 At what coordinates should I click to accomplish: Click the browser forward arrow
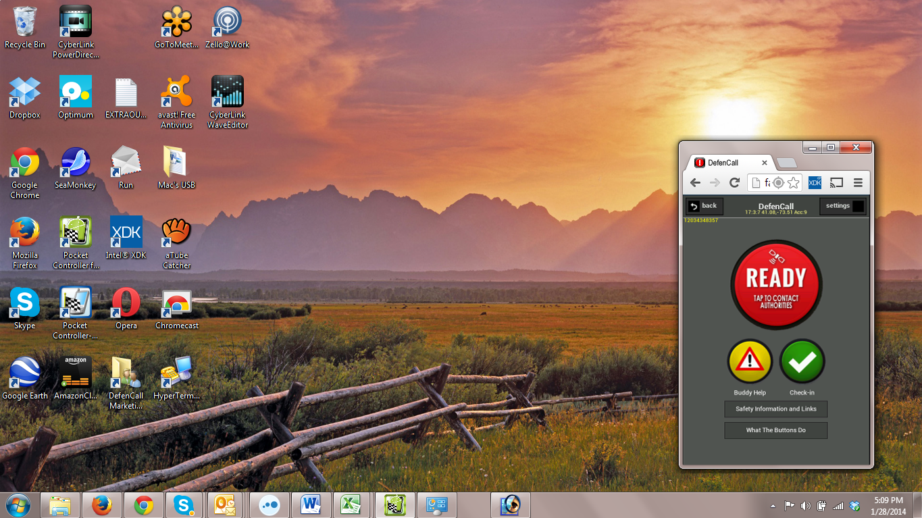tap(715, 182)
